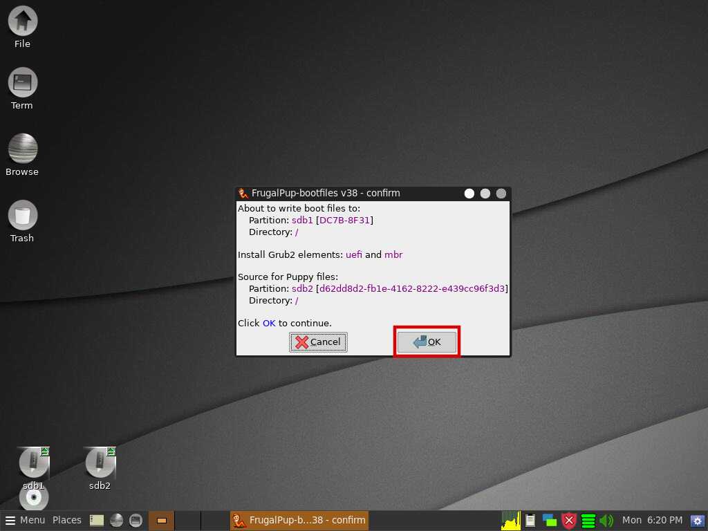Image resolution: width=708 pixels, height=531 pixels.
Task: Open the settings gear in taskbar corner
Action: tap(697, 520)
